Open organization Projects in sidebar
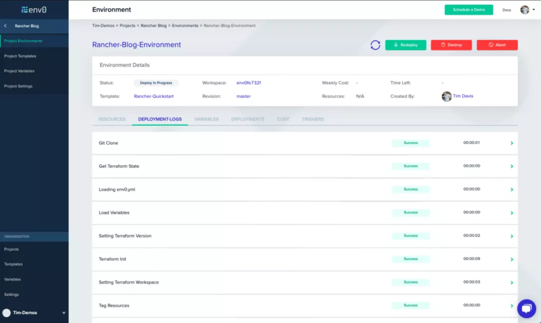Screen dimensions: 541x323 pyautogui.click(x=12, y=249)
